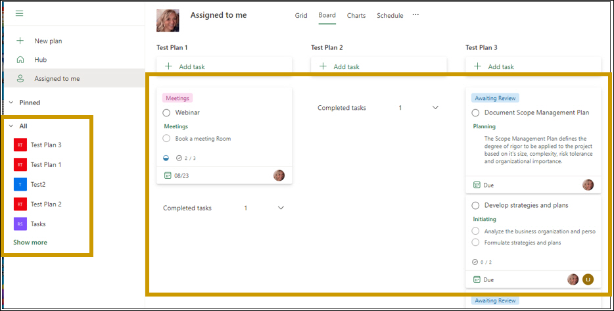This screenshot has height=311, width=614.
Task: Click the Test Plan 3 red icon
Action: [x=20, y=145]
